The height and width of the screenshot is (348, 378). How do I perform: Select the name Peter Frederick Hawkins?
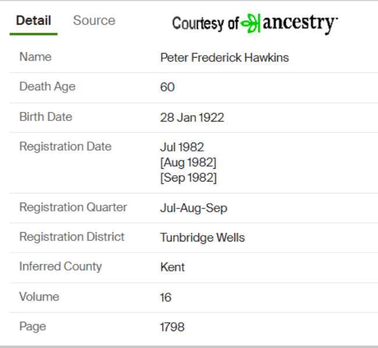(x=224, y=58)
